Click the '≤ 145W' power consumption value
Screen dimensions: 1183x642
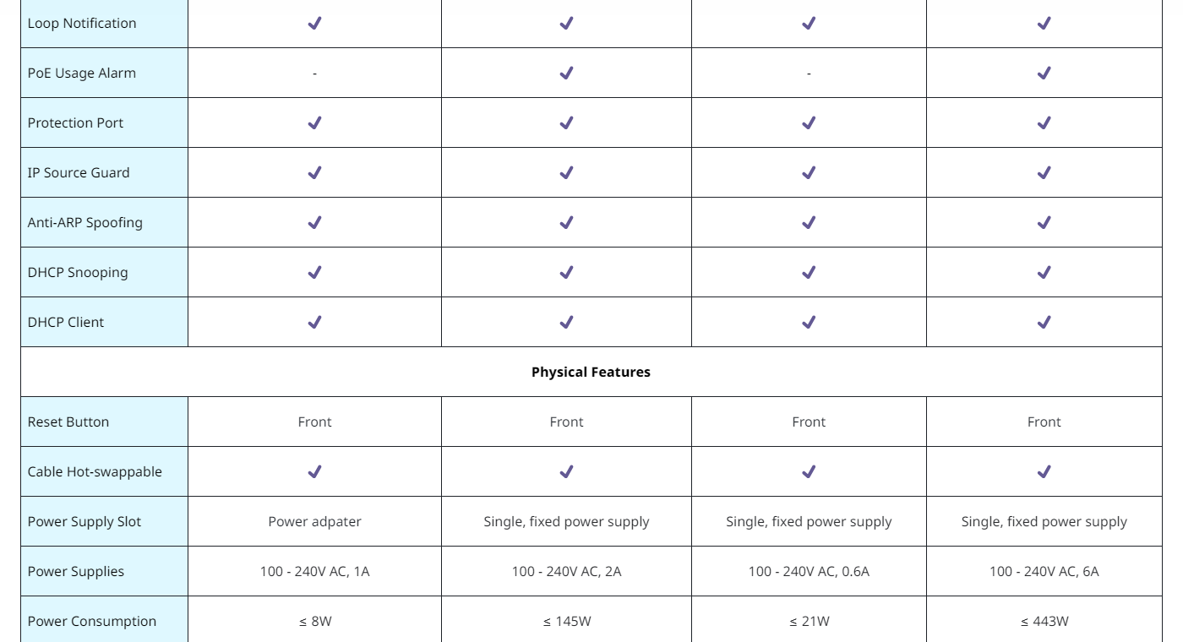point(566,621)
